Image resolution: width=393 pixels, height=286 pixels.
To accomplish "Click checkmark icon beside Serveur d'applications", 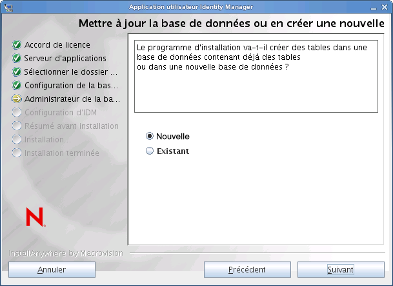I will (17, 59).
